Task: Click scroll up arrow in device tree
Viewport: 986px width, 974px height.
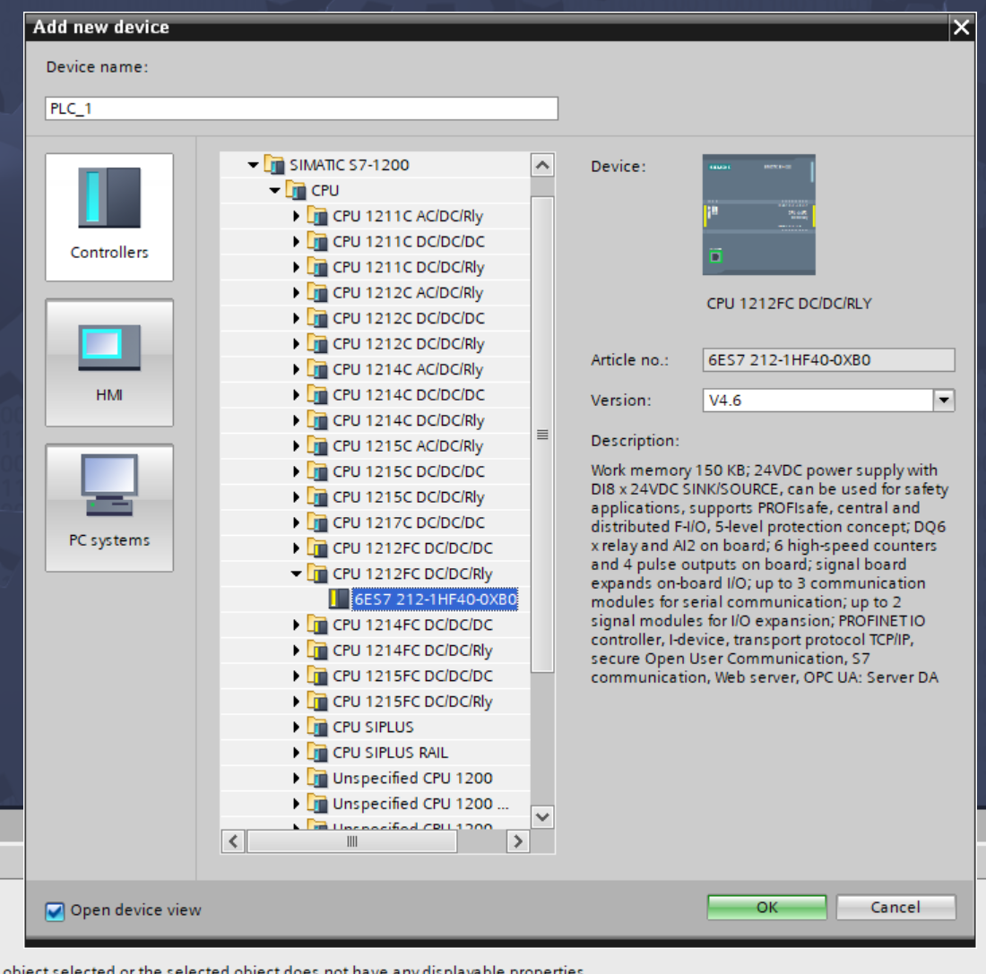Action: click(542, 166)
